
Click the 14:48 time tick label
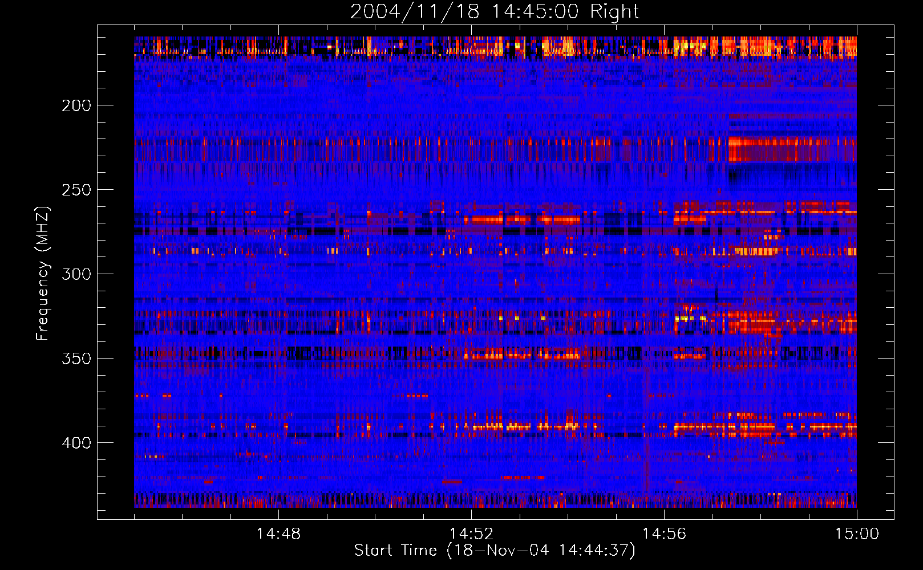(278, 534)
